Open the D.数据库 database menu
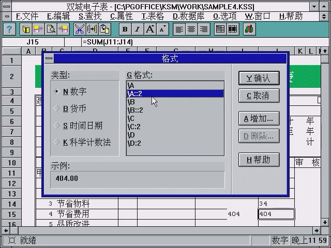This screenshot has height=248, width=331. click(x=188, y=16)
